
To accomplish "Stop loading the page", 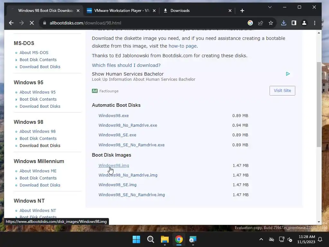I will 32,23.
